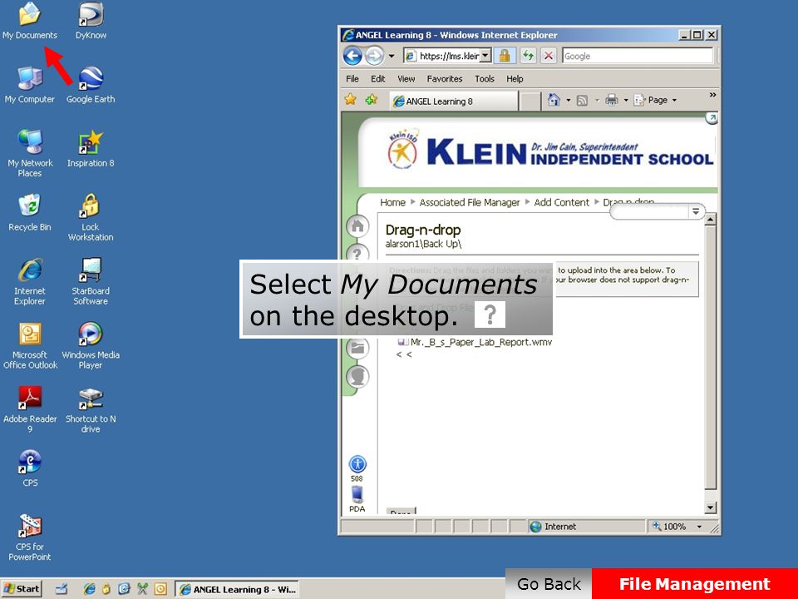This screenshot has width=798, height=599.
Task: Click the RSS feeds toolbar icon
Action: (x=582, y=101)
